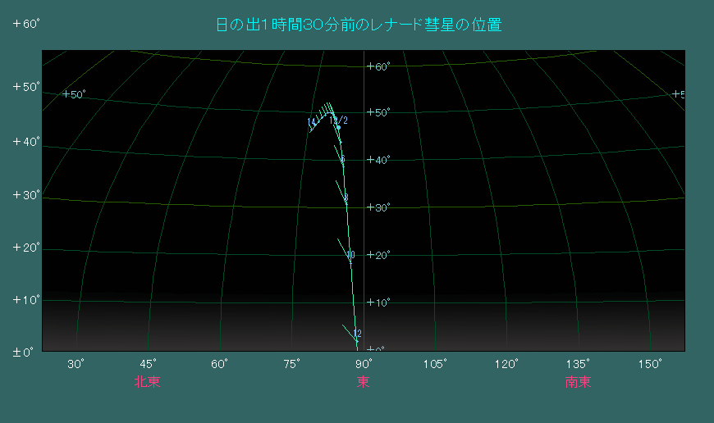Click the 30° azimuth axis label

(76, 364)
